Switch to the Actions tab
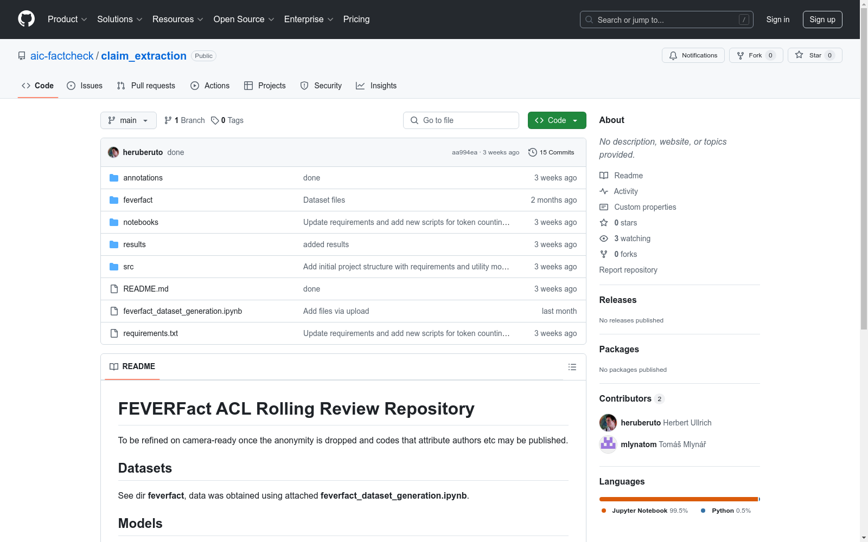This screenshot has width=868, height=542. pyautogui.click(x=210, y=86)
